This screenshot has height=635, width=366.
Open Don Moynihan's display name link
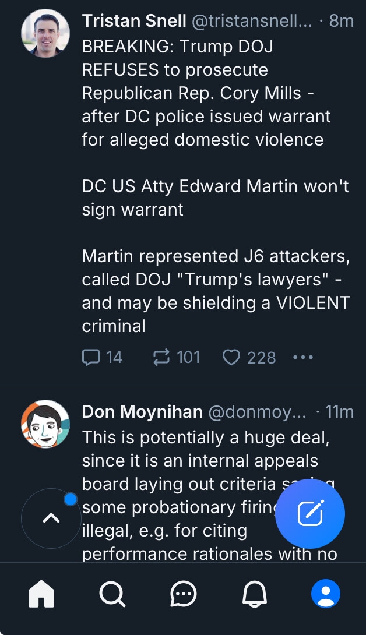point(142,412)
